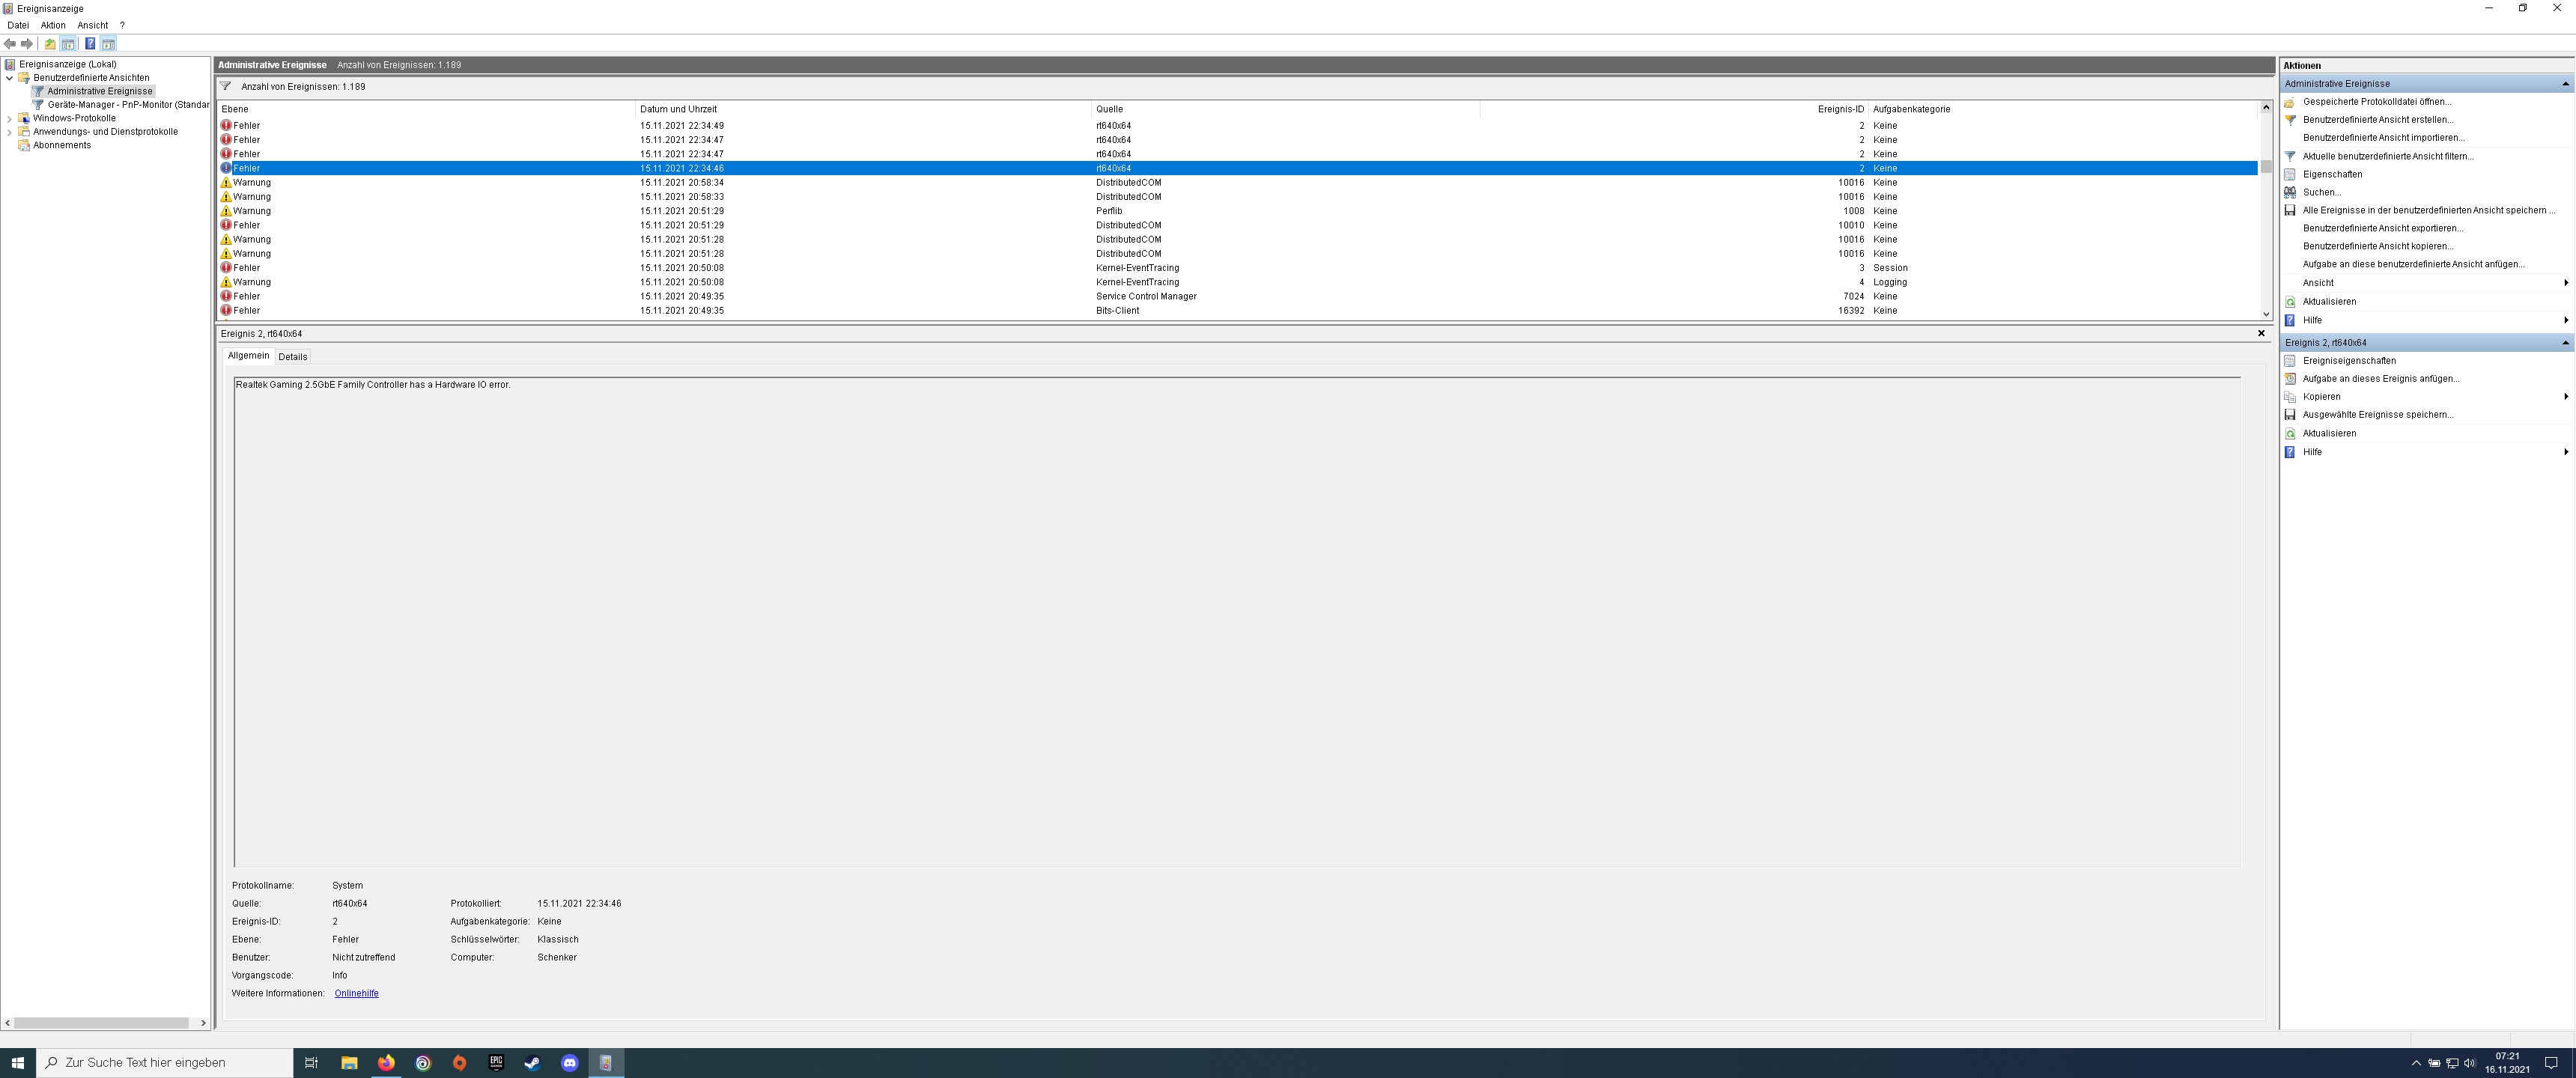Open the Aktion menu

[x=53, y=25]
